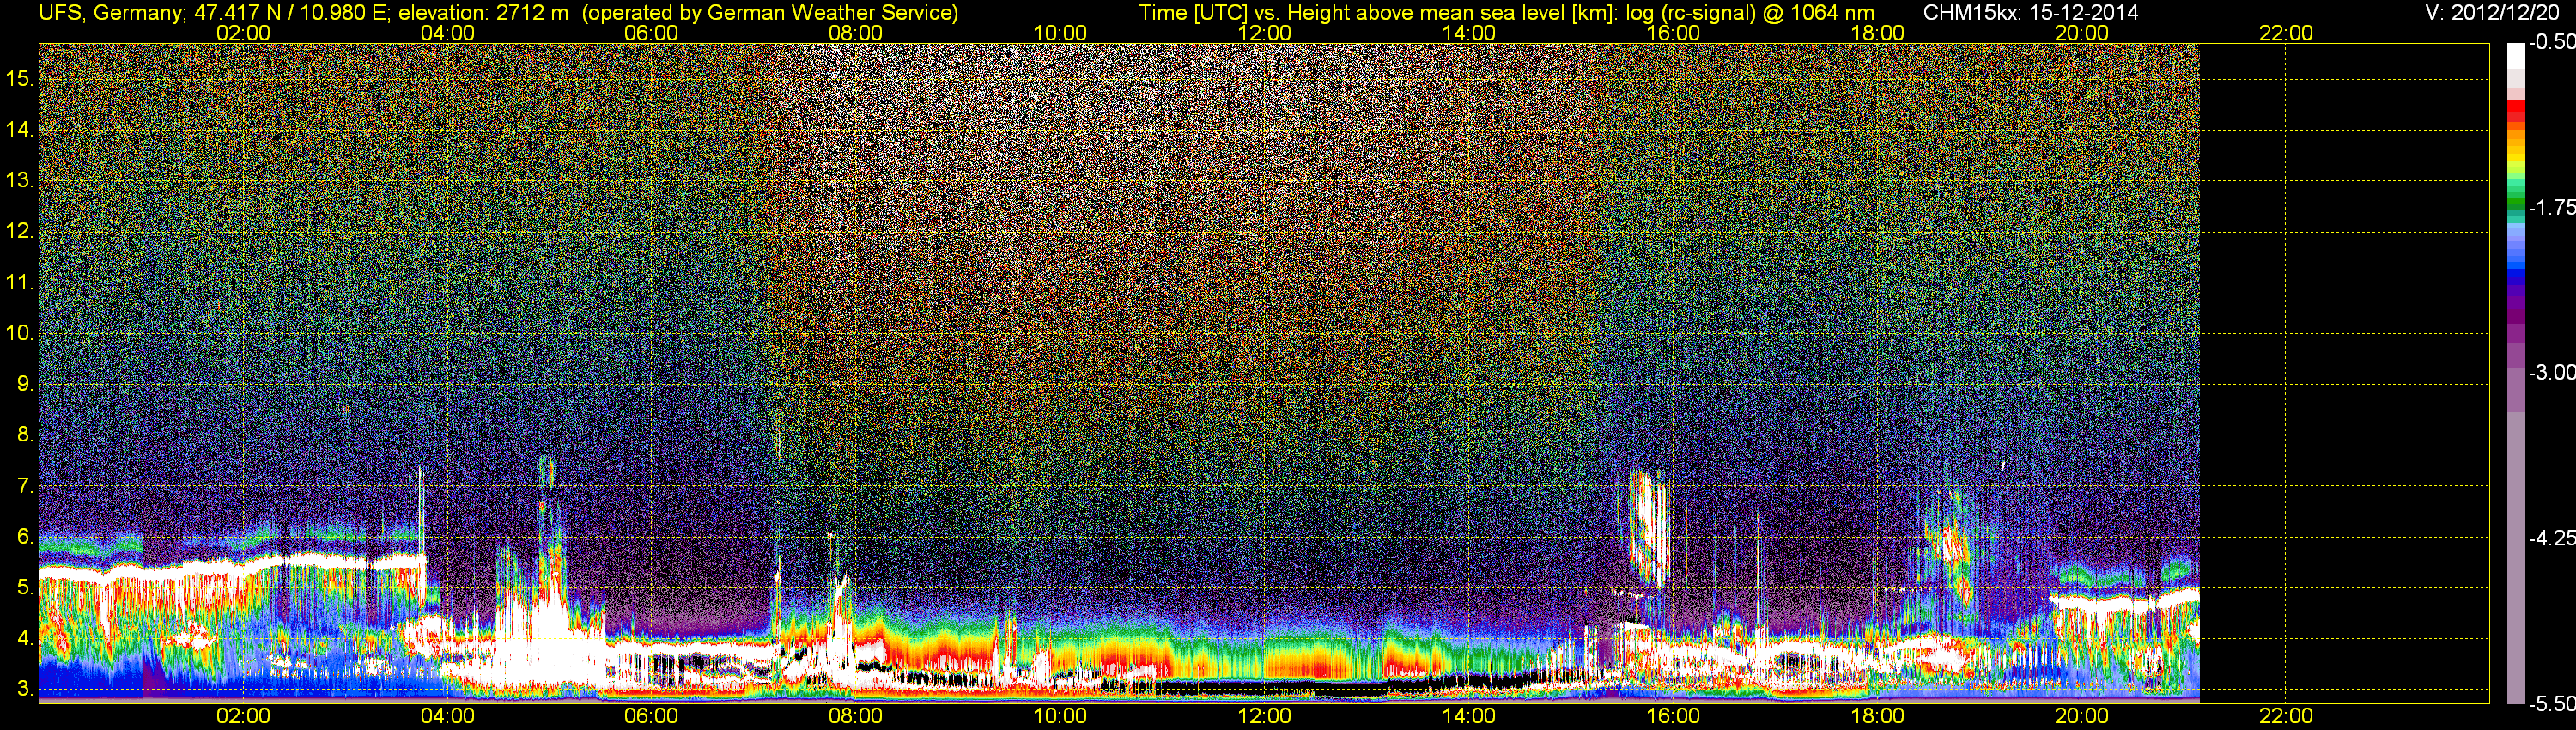Click the '11.' height axis label
This screenshot has height=730, width=2576.
point(20,282)
